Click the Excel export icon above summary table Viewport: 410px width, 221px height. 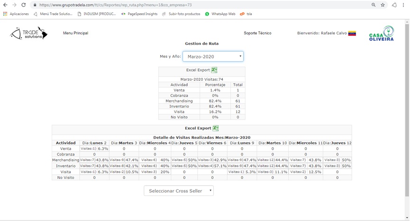(x=214, y=70)
